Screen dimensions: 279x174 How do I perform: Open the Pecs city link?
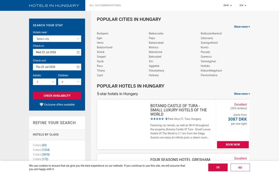[100, 66]
